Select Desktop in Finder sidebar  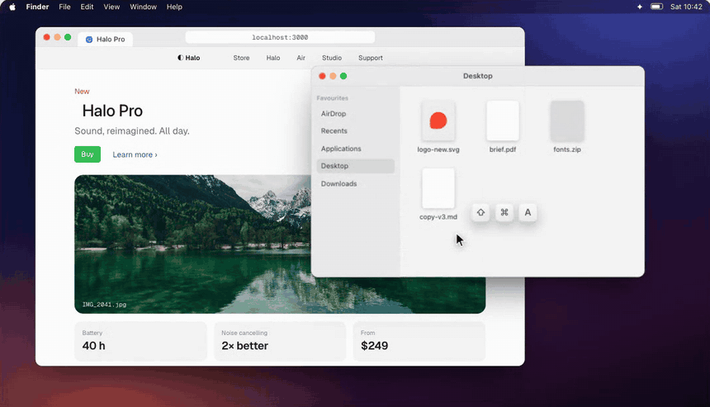click(x=356, y=166)
